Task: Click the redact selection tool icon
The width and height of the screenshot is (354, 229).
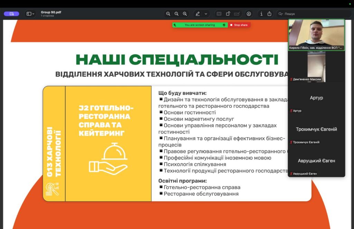Action: pos(219,14)
